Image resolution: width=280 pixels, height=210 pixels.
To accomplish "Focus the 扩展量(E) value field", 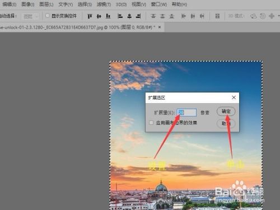I will (186, 113).
